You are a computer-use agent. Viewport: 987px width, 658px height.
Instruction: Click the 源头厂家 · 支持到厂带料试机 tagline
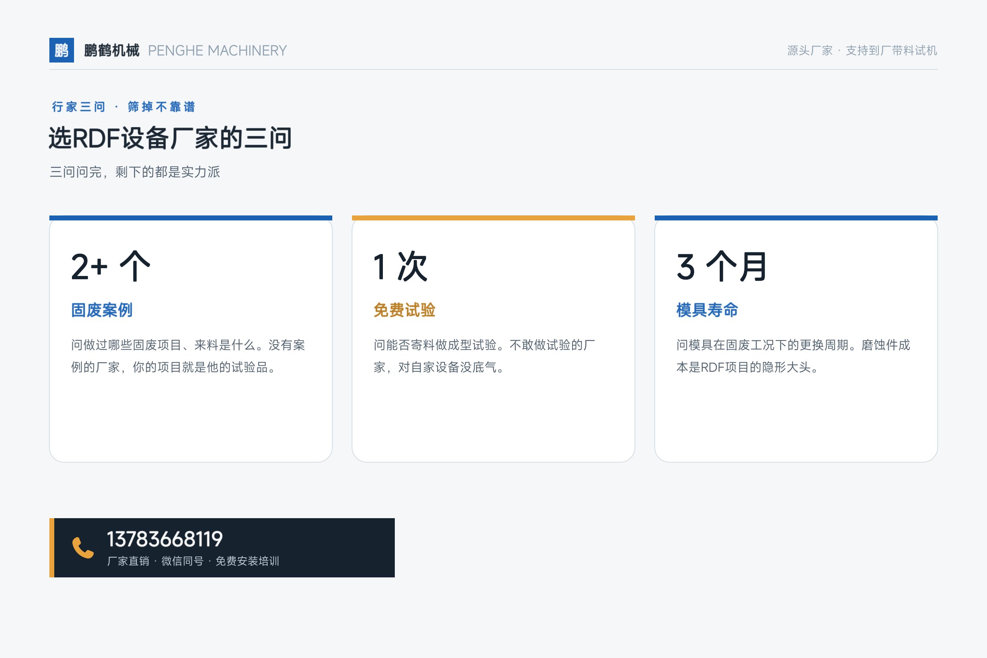pos(862,50)
